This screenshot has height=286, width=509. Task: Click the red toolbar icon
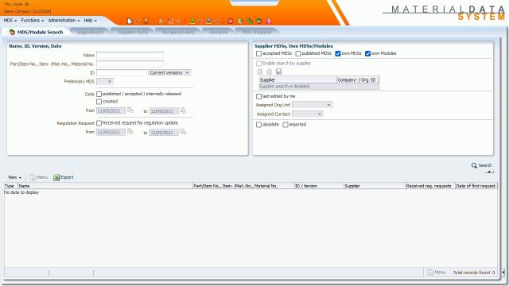coord(231,21)
